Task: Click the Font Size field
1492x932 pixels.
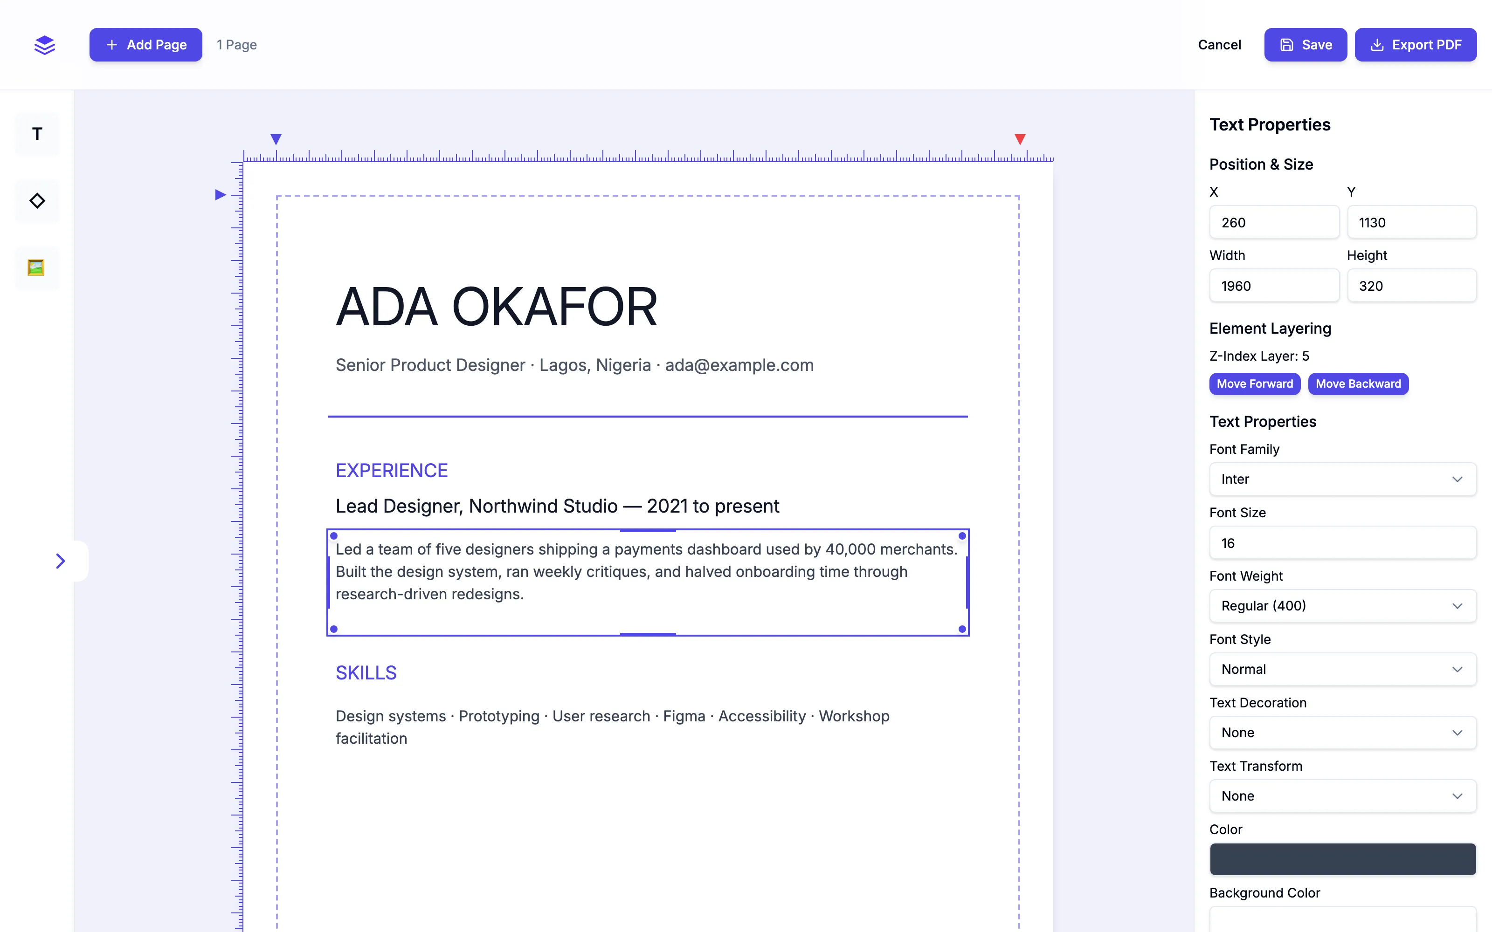Action: click(x=1343, y=543)
